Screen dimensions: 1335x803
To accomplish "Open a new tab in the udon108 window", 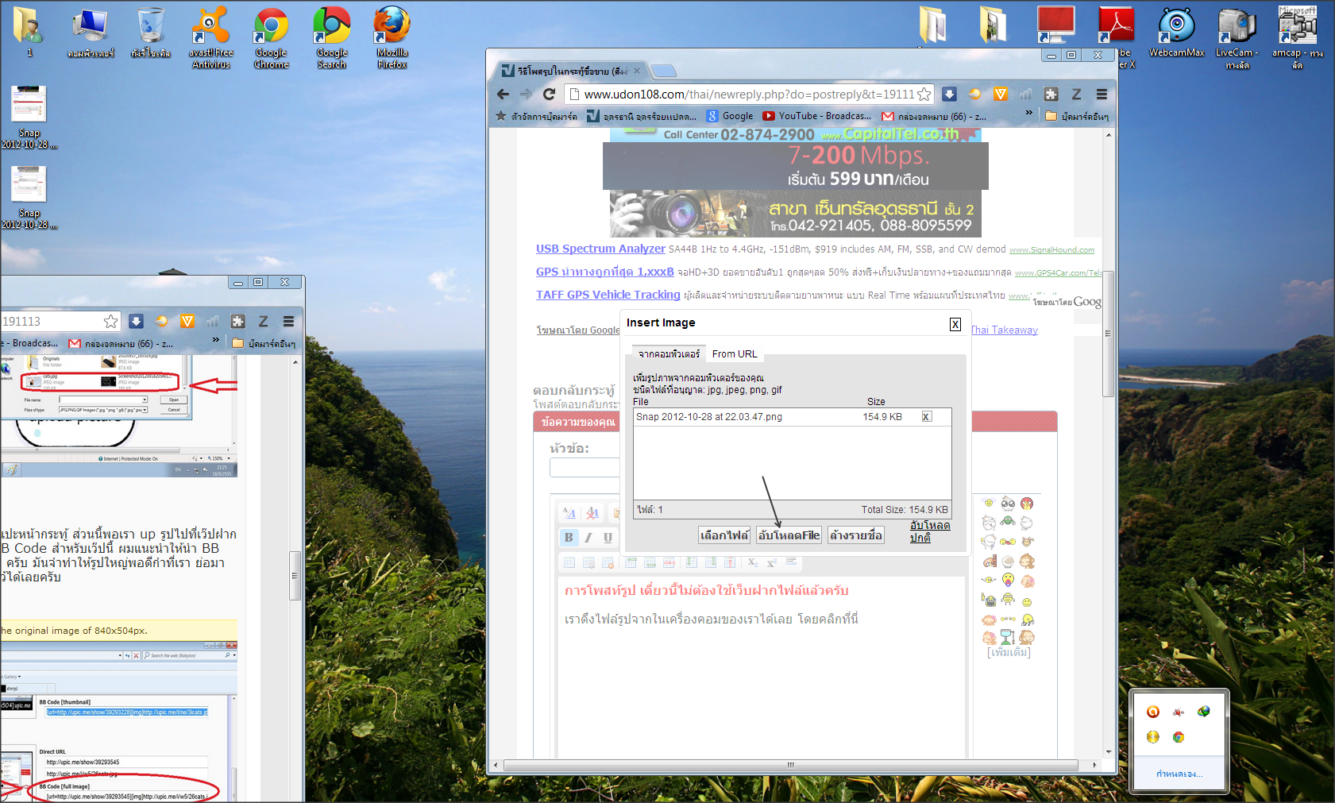I will [664, 71].
